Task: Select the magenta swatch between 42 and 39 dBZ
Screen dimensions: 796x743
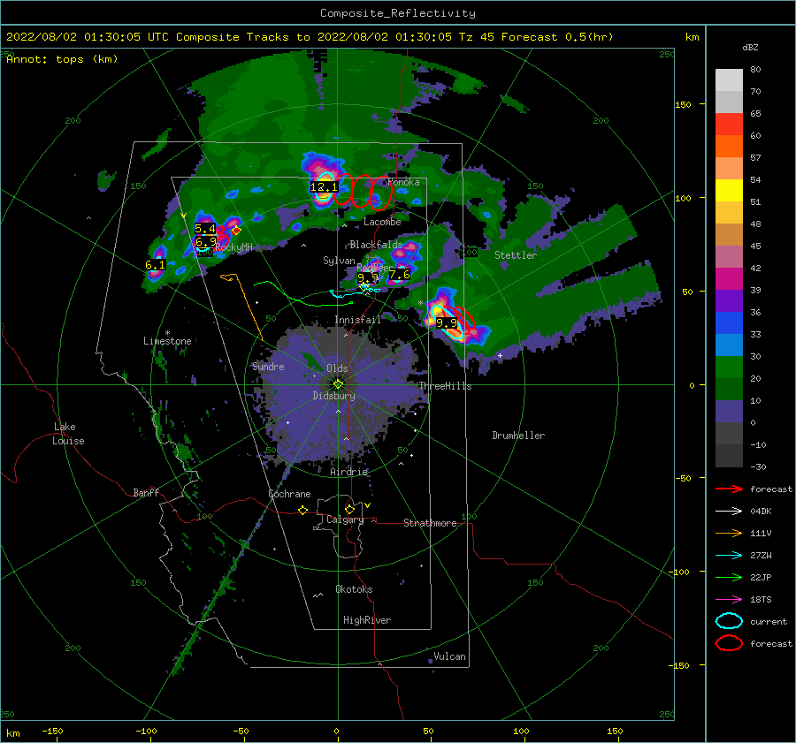Action: point(729,279)
